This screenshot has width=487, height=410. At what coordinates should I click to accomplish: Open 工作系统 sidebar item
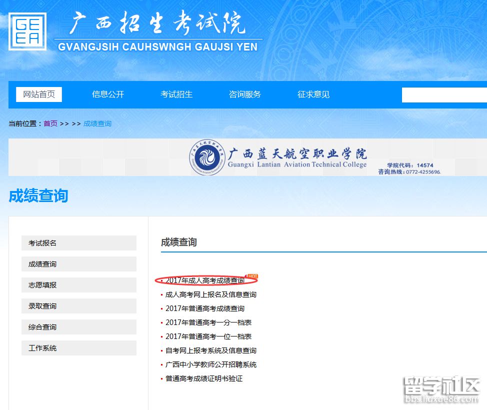78,348
